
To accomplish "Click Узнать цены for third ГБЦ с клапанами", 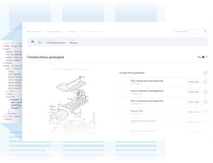I will [x=194, y=102].
